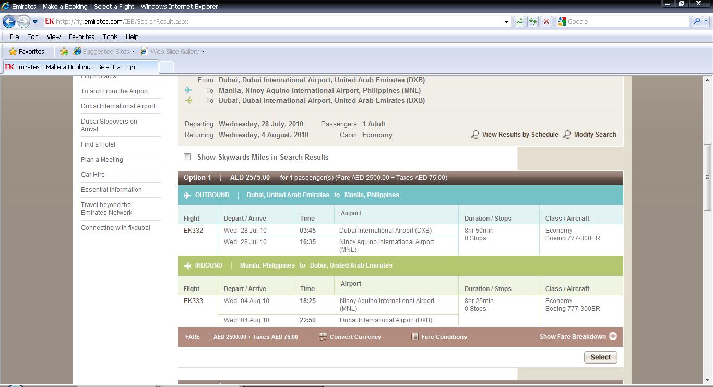The image size is (713, 387).
Task: Click the Add to Favorites Bar icon
Action: click(64, 52)
